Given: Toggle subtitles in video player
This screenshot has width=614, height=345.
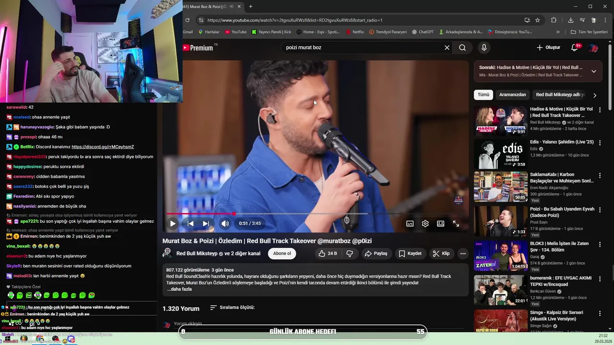Looking at the screenshot, I should click(x=410, y=223).
